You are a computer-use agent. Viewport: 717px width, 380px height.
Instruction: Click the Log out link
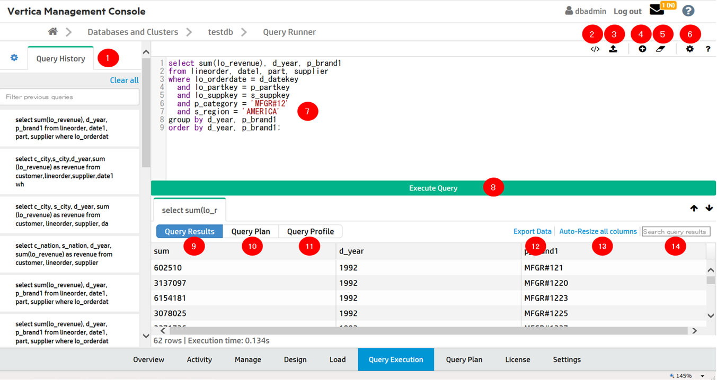pos(627,11)
